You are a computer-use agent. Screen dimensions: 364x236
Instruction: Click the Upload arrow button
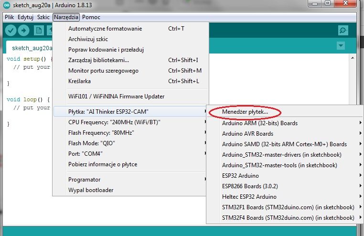click(x=24, y=31)
